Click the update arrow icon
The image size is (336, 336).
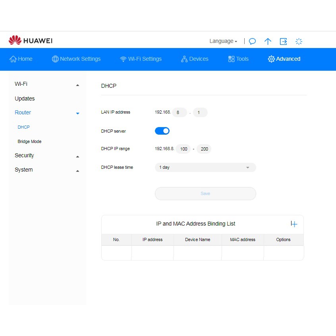coord(268,41)
